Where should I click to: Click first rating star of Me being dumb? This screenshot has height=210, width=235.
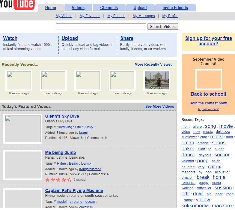(47, 180)
